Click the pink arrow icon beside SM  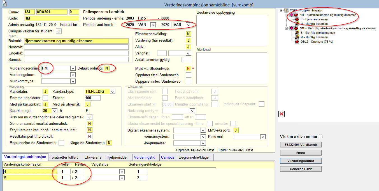click(x=292, y=28)
